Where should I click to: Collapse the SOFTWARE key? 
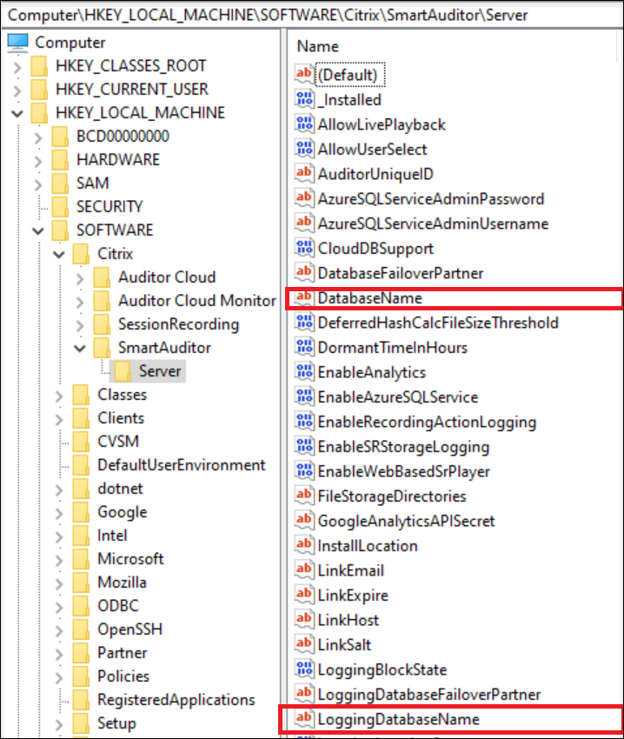(38, 231)
